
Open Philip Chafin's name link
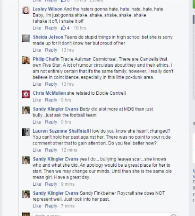tap(46, 59)
